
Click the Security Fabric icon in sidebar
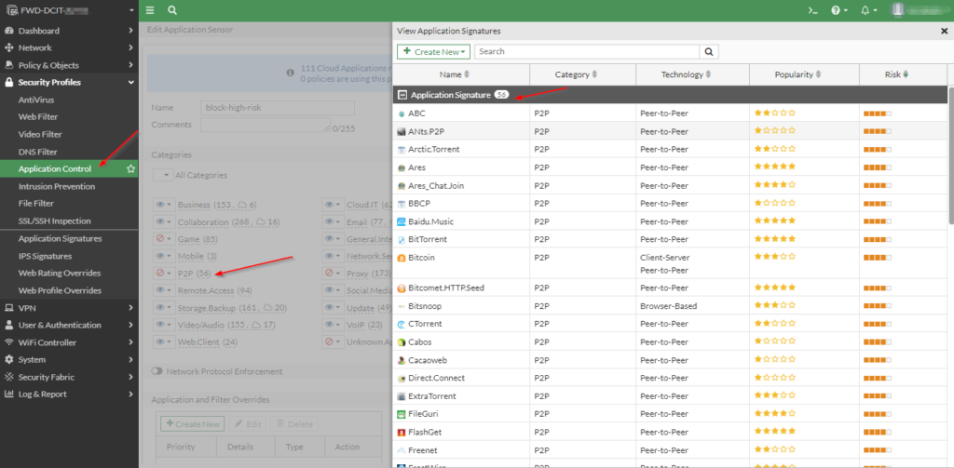tap(9, 377)
